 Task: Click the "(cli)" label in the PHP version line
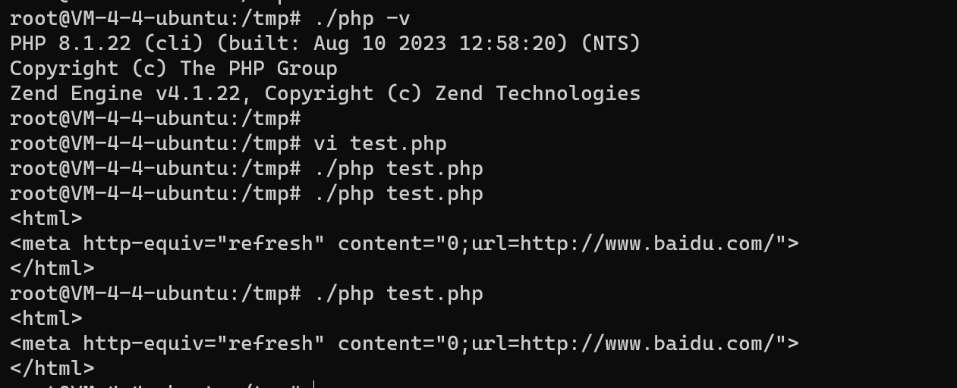pos(173,43)
